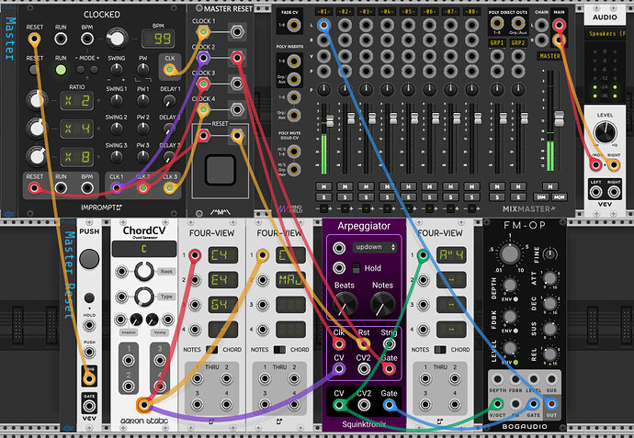The image size is (634, 438).
Task: Click the FINE knob on FM-OP
Action: coord(549,254)
